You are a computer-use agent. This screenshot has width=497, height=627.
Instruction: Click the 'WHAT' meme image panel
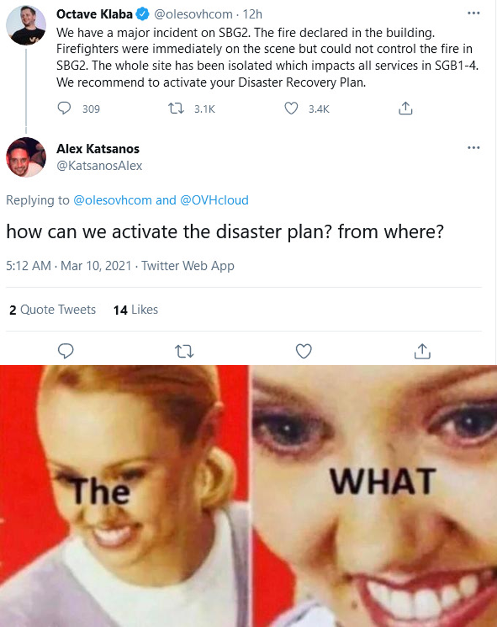tap(374, 496)
